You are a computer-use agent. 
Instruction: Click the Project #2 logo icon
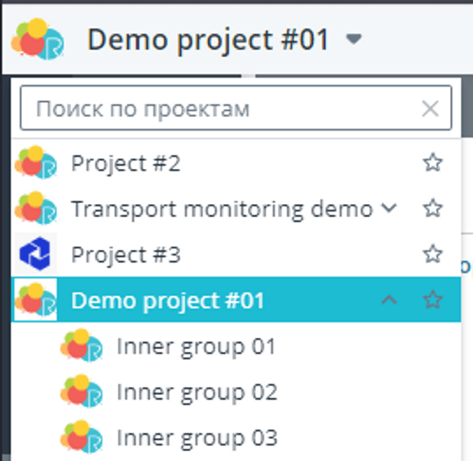pos(36,162)
